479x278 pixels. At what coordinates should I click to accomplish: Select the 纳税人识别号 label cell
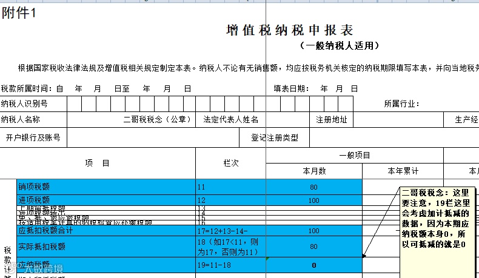(33, 104)
